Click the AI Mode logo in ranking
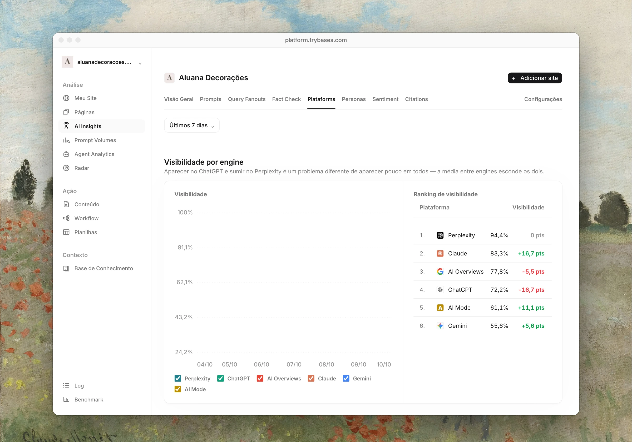The image size is (632, 442). pyautogui.click(x=440, y=308)
